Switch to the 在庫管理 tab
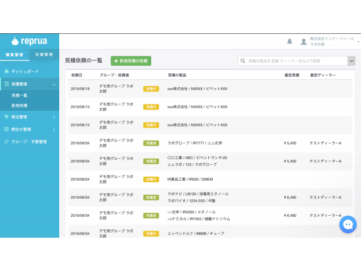Screen dimensions: 361x271 44,55
